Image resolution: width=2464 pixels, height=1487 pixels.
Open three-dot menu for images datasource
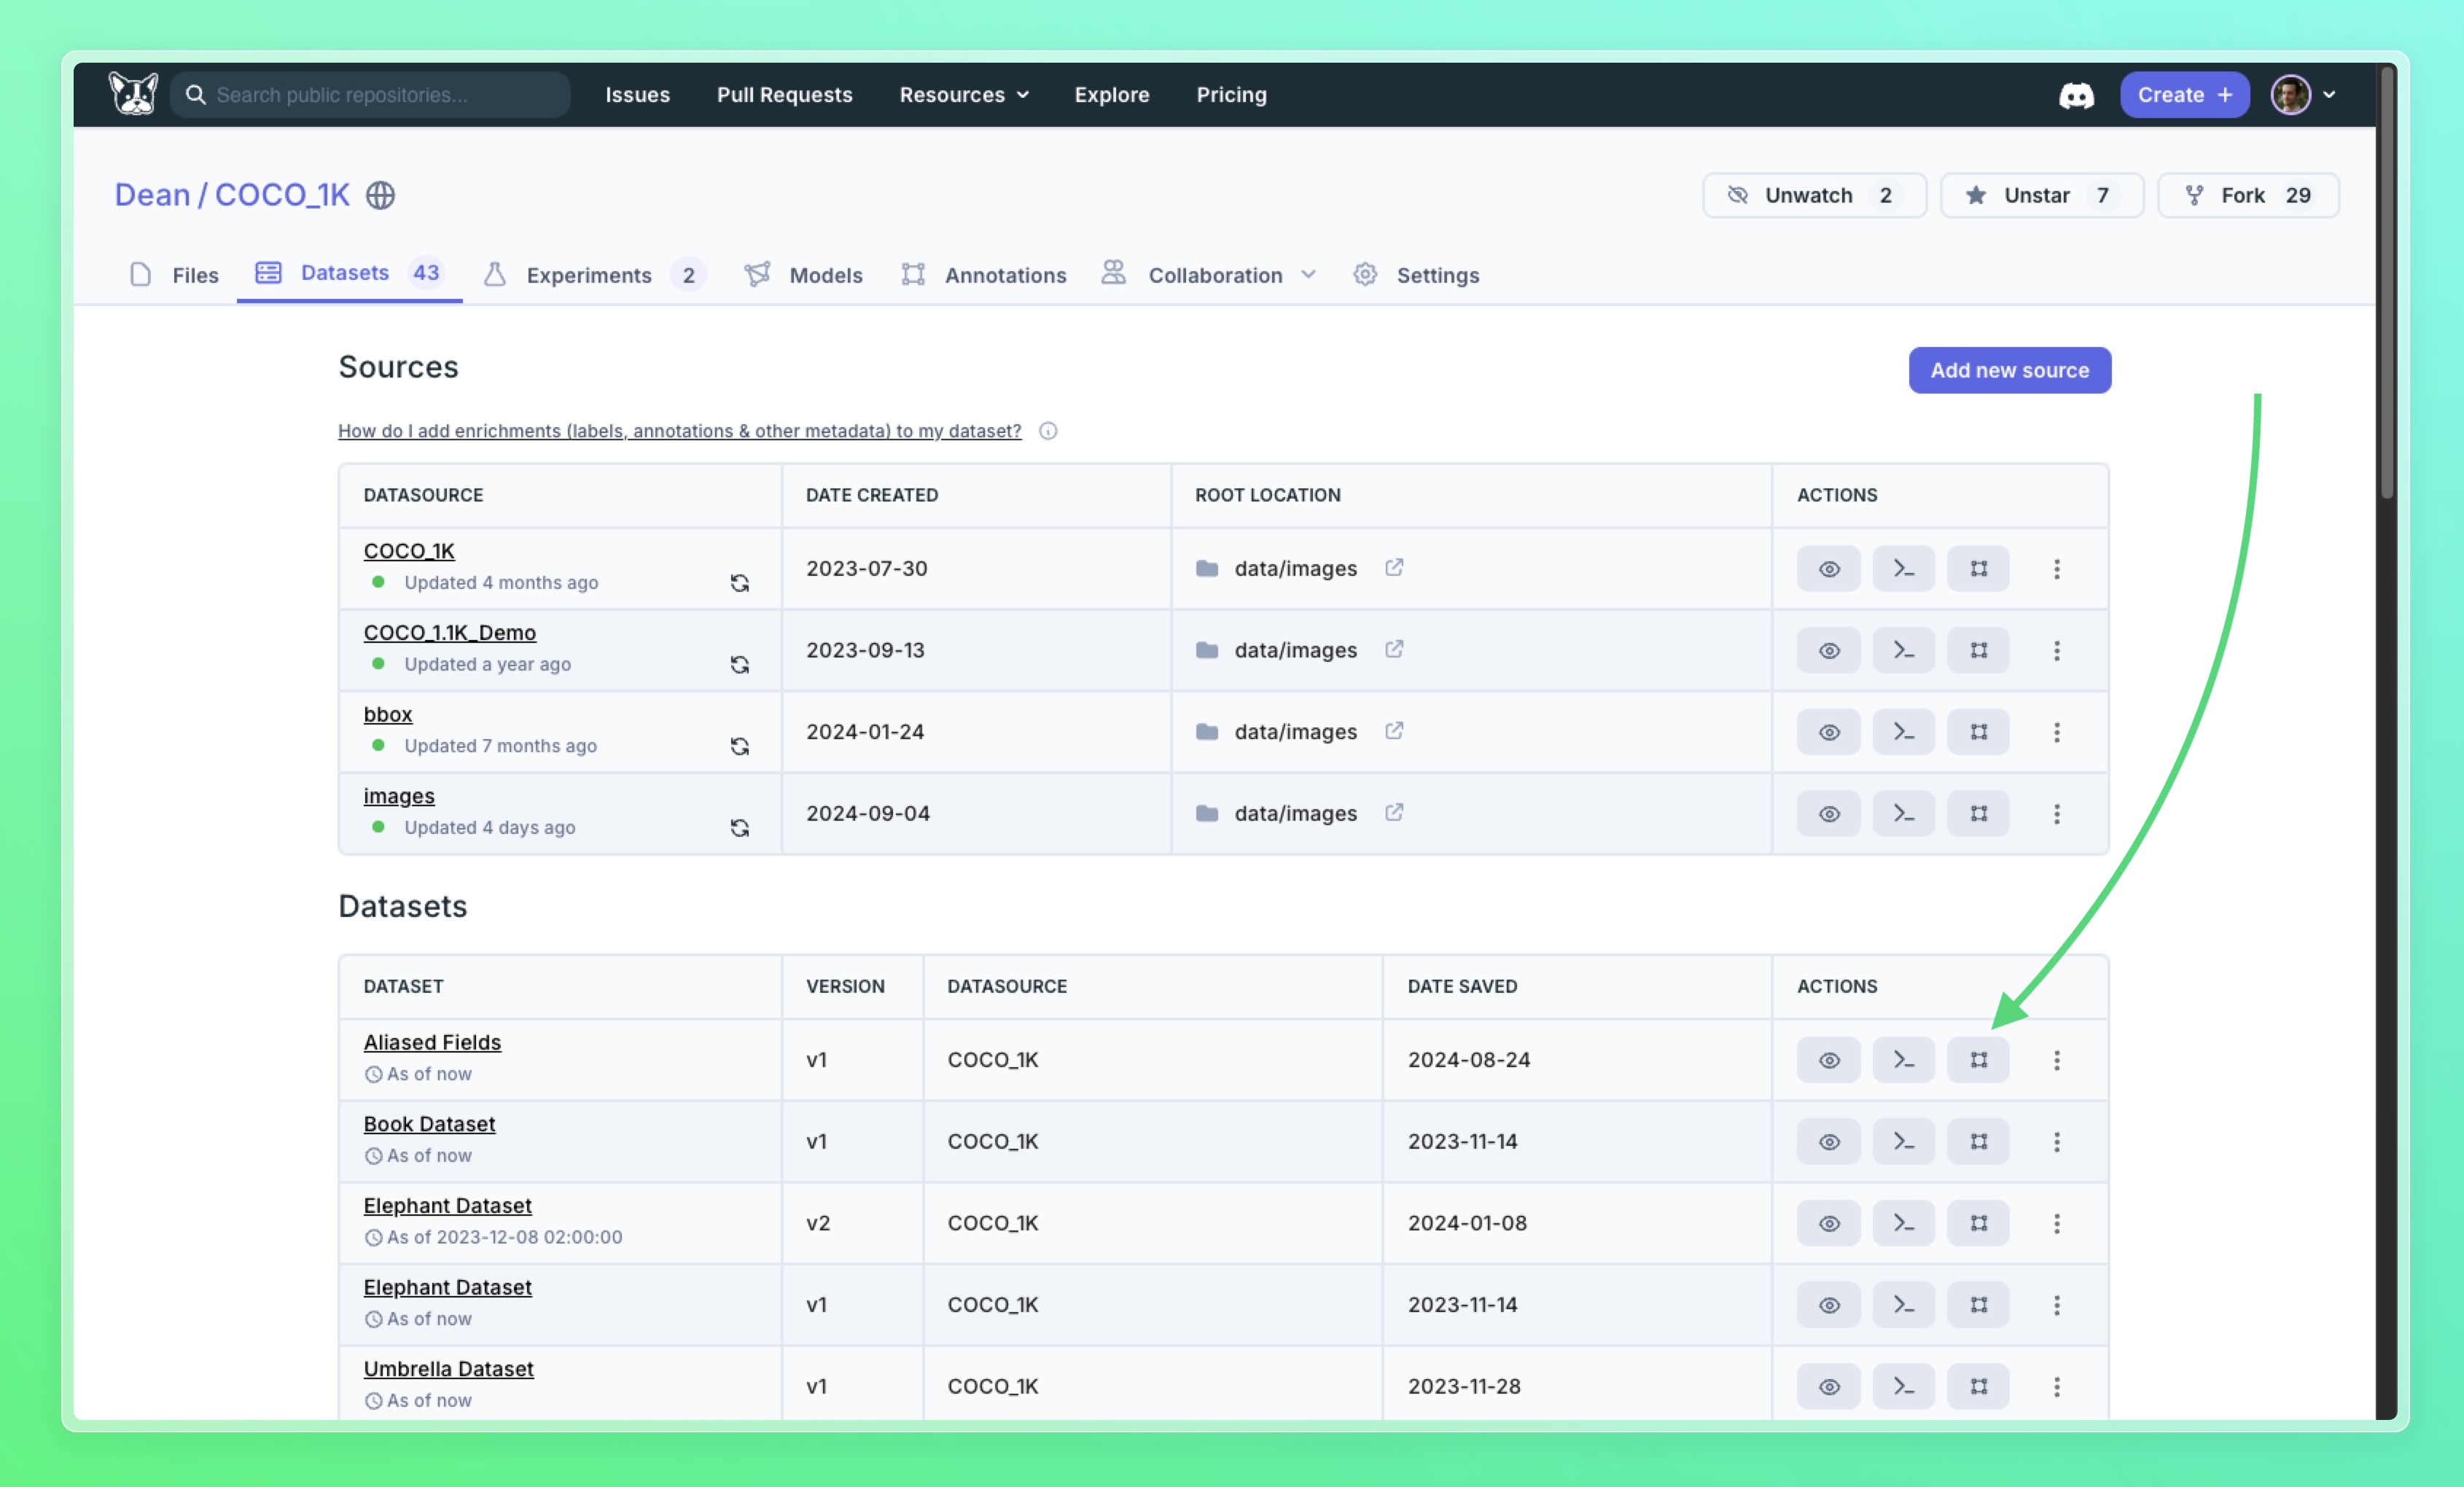(2056, 814)
